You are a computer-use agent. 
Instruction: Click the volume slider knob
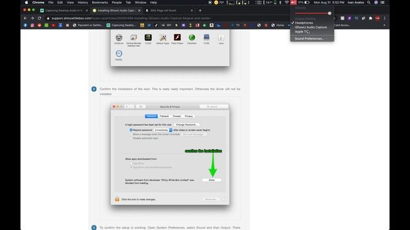pyautogui.click(x=329, y=13)
